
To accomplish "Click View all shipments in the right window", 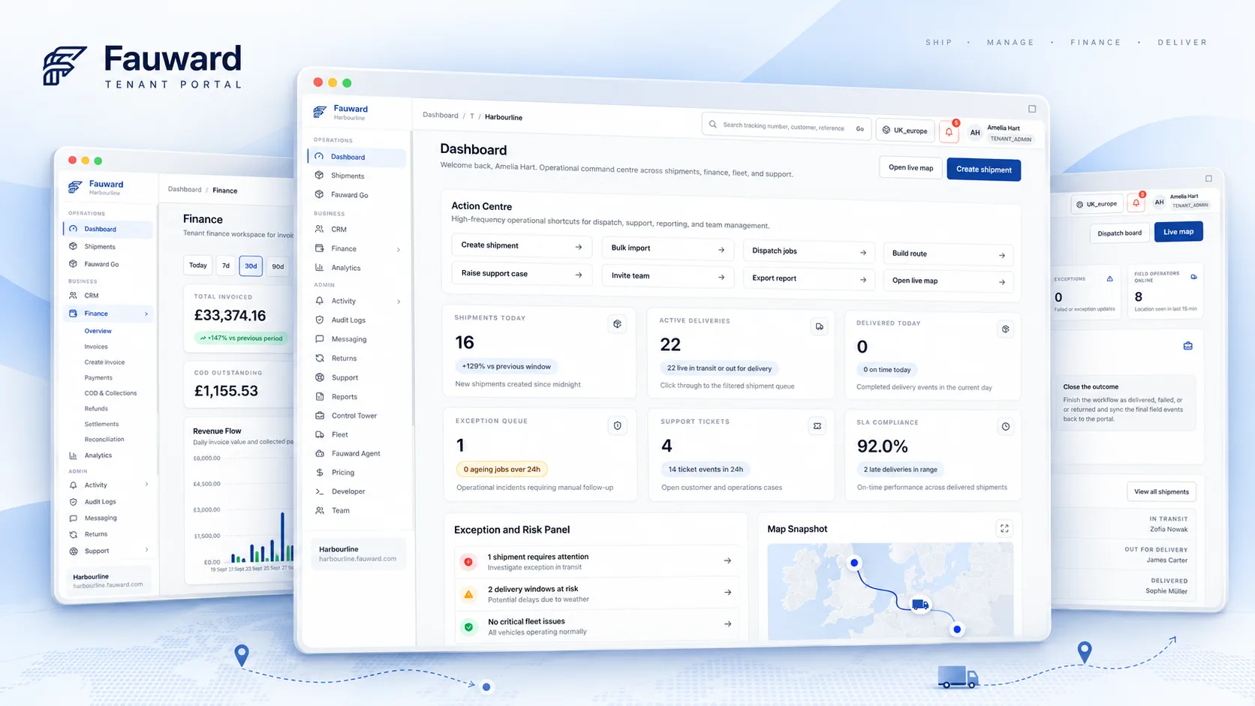I will (x=1161, y=491).
